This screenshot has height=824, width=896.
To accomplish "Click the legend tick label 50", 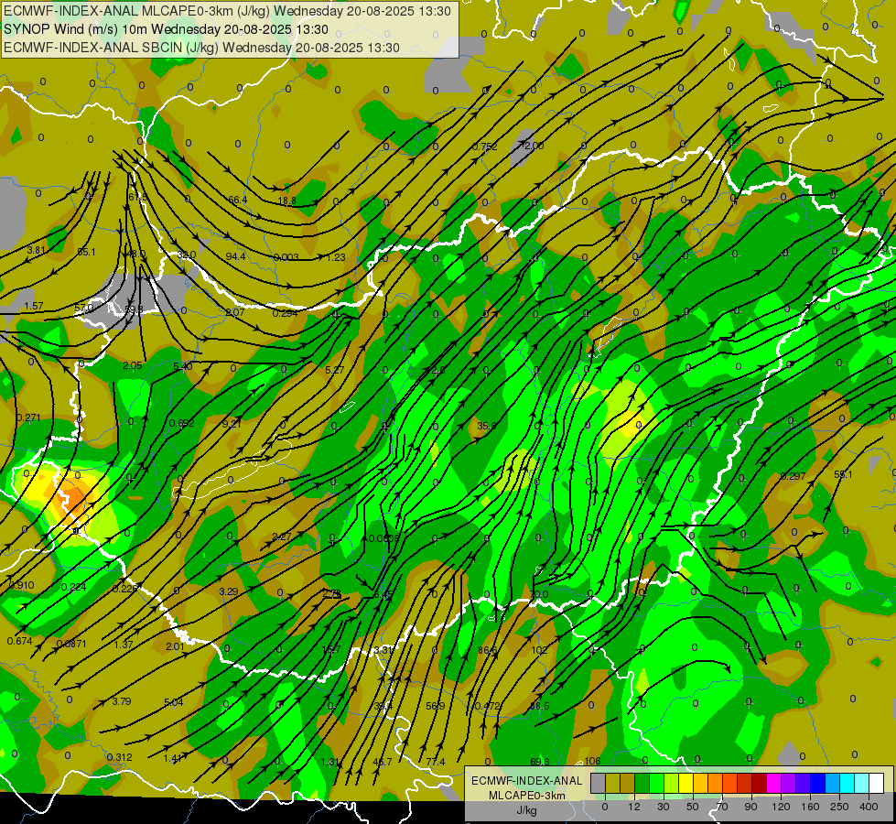I will point(693,807).
